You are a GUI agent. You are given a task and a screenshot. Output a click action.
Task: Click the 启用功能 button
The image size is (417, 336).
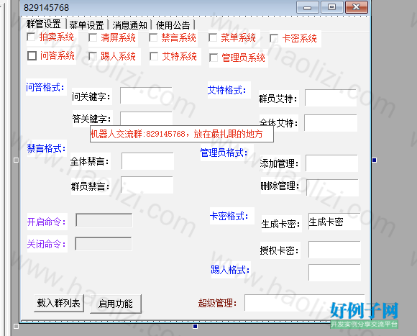[x=116, y=304]
